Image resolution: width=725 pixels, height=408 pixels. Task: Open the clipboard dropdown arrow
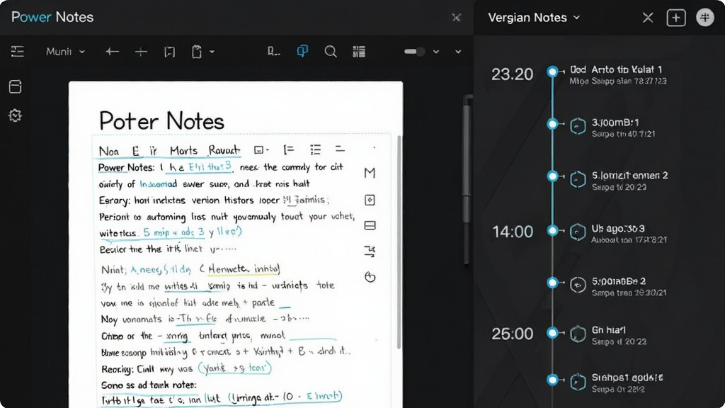point(212,52)
